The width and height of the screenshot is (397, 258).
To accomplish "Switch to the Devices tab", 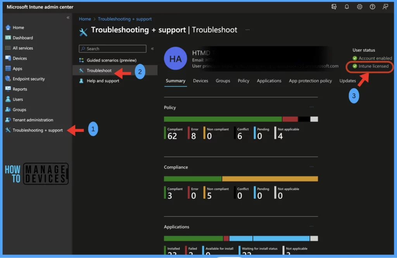I will 200,81.
